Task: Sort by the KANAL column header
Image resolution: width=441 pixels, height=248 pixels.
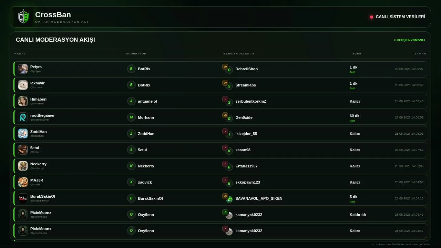Action: click(20, 53)
